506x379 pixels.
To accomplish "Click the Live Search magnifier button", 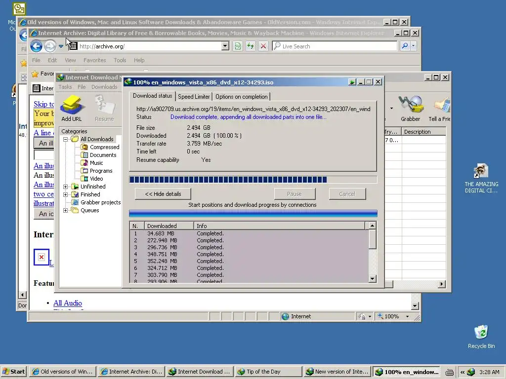I will tap(405, 46).
